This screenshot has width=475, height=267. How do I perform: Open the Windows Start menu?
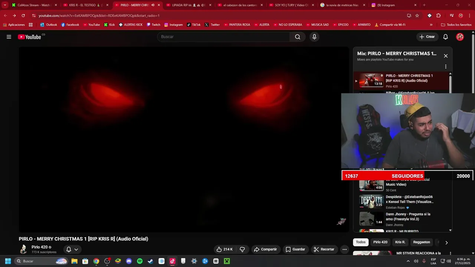8,261
